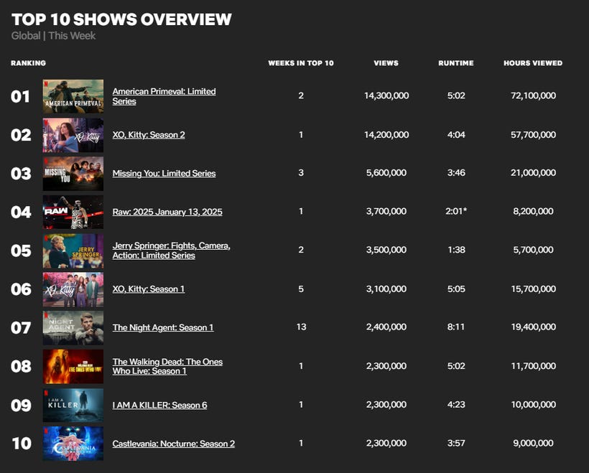Click the TOP 10 SHOWS OVERVIEW heading
The height and width of the screenshot is (473, 589).
pos(121,19)
